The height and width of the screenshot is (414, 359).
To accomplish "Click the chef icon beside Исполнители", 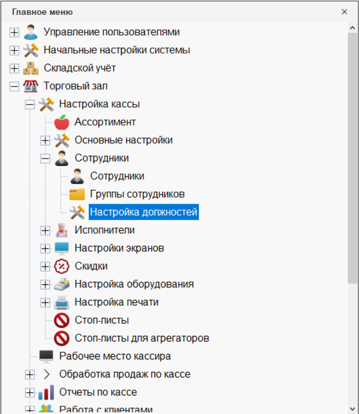I will [61, 230].
